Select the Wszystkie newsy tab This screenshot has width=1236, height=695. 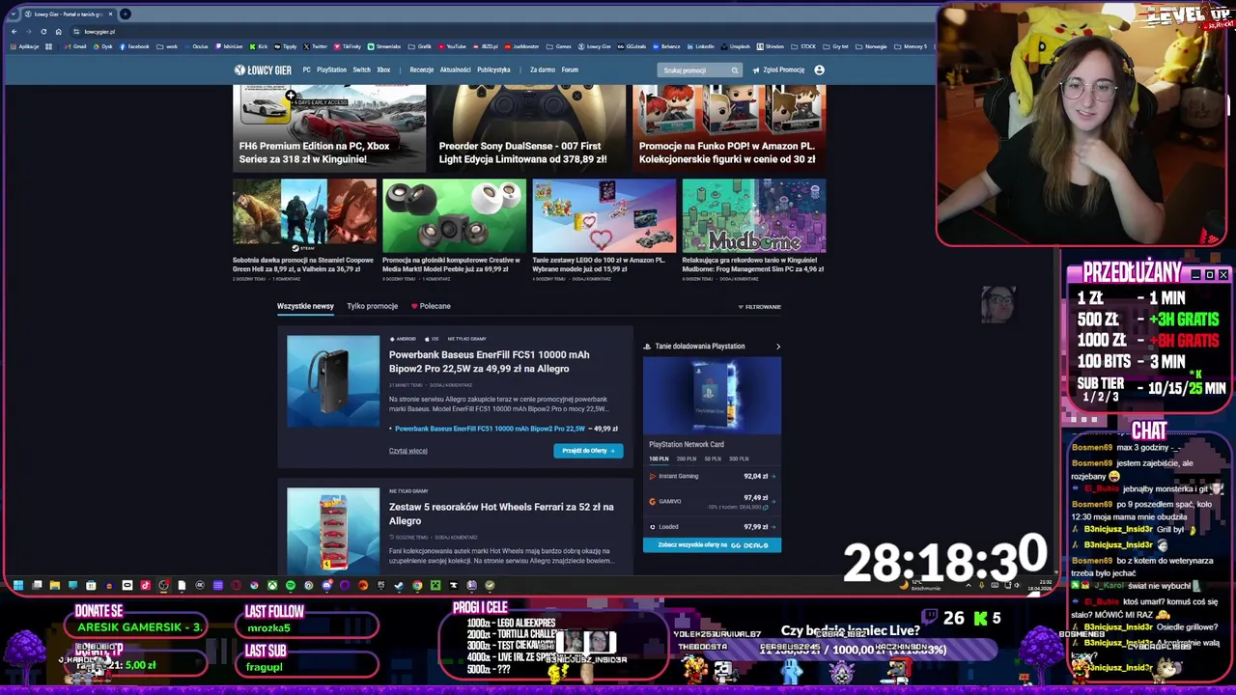click(x=305, y=306)
